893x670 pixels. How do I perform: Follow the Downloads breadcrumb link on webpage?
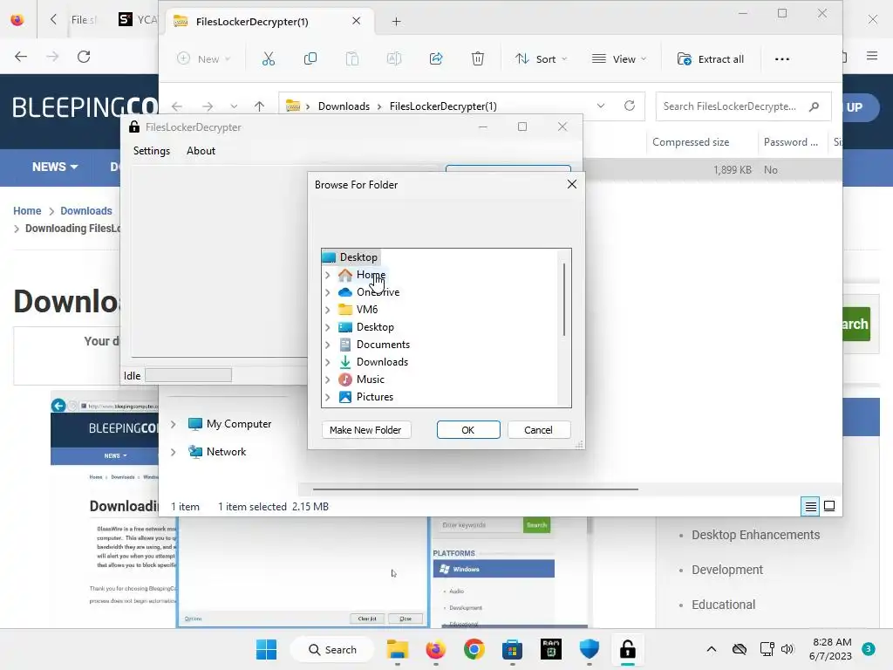coord(86,211)
